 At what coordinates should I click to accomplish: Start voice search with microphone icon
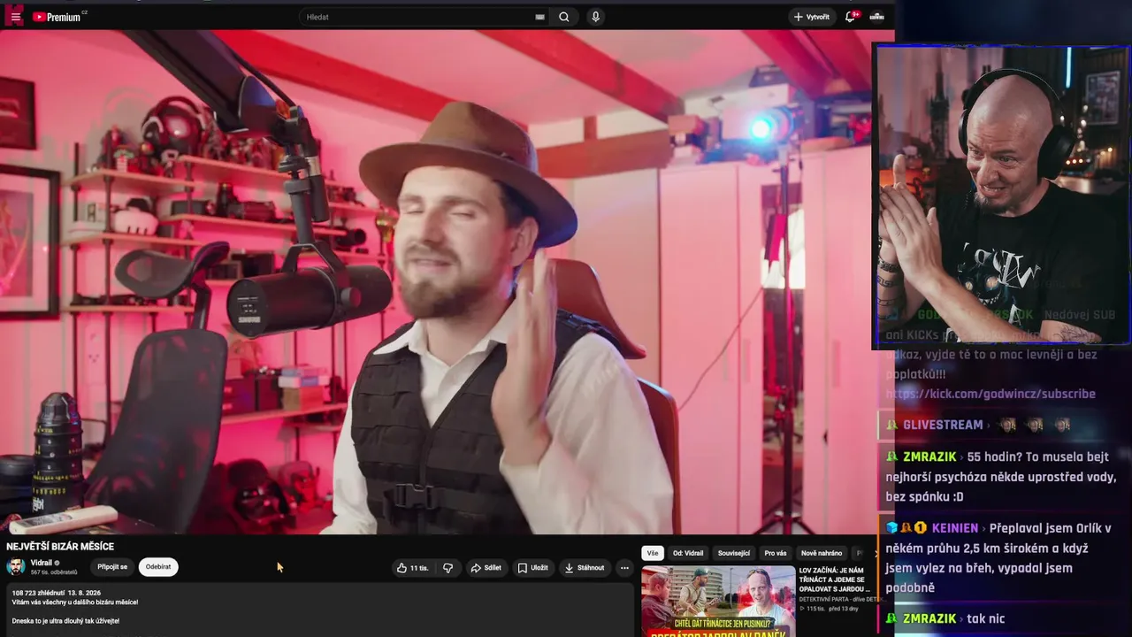(595, 17)
